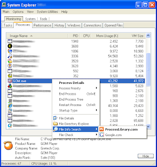157x167 pixels.
Task: Open the Main menu
Action: 6,12
